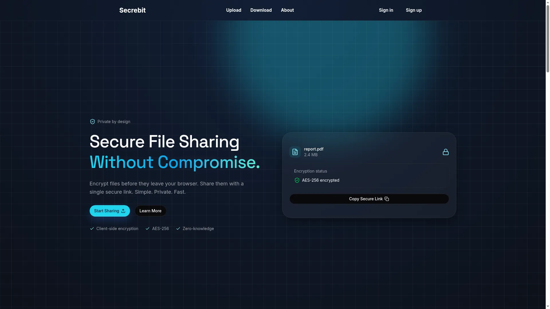The image size is (550, 309).
Task: Click the checkmark beside Client-side encryption
Action: [x=92, y=229]
